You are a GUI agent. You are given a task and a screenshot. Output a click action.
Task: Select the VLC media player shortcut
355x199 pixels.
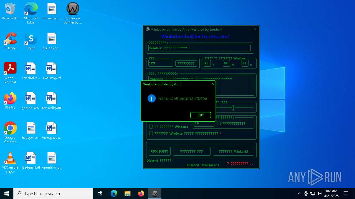(10, 163)
